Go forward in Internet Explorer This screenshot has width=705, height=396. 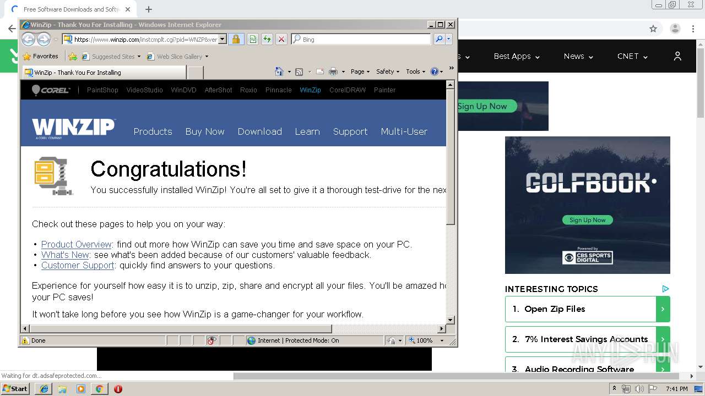[x=44, y=39]
